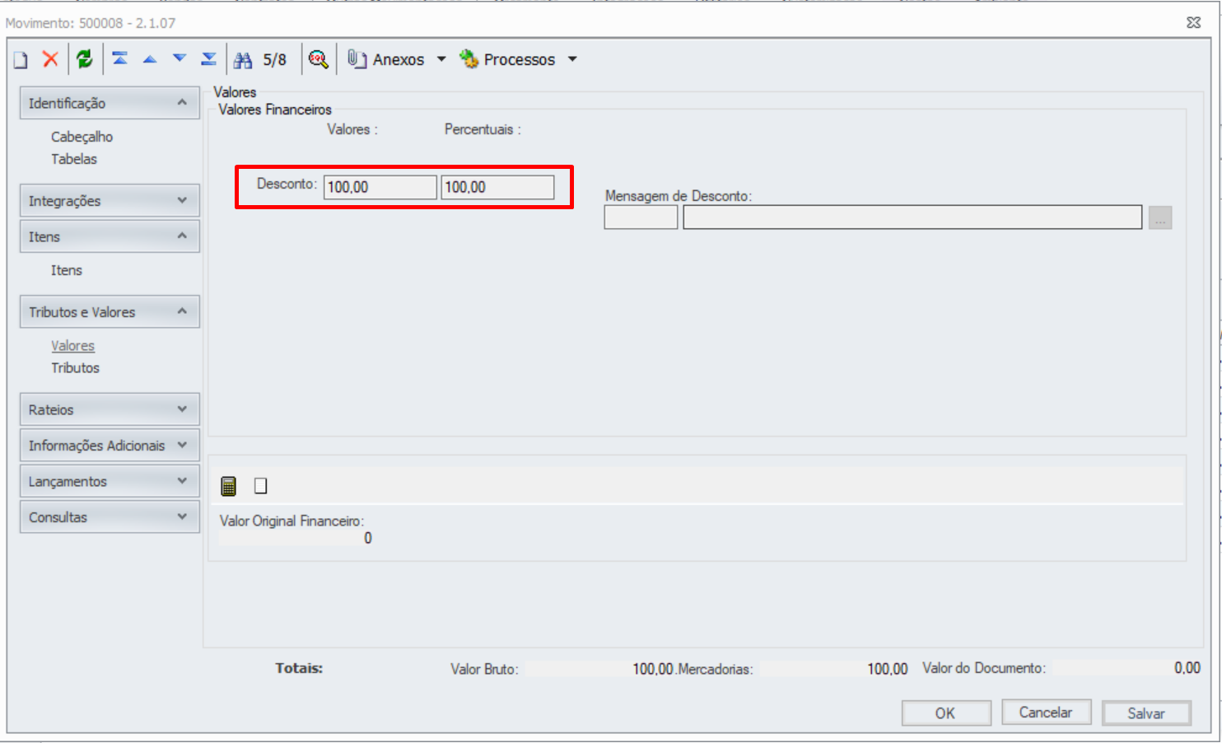Click the Desconto value field
The image size is (1222, 743).
coord(380,187)
